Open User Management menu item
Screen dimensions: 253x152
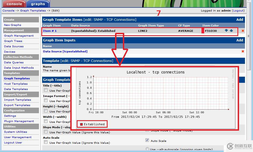[18, 137]
